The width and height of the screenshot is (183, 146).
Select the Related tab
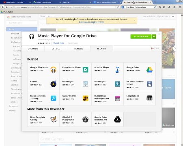(x=101, y=49)
